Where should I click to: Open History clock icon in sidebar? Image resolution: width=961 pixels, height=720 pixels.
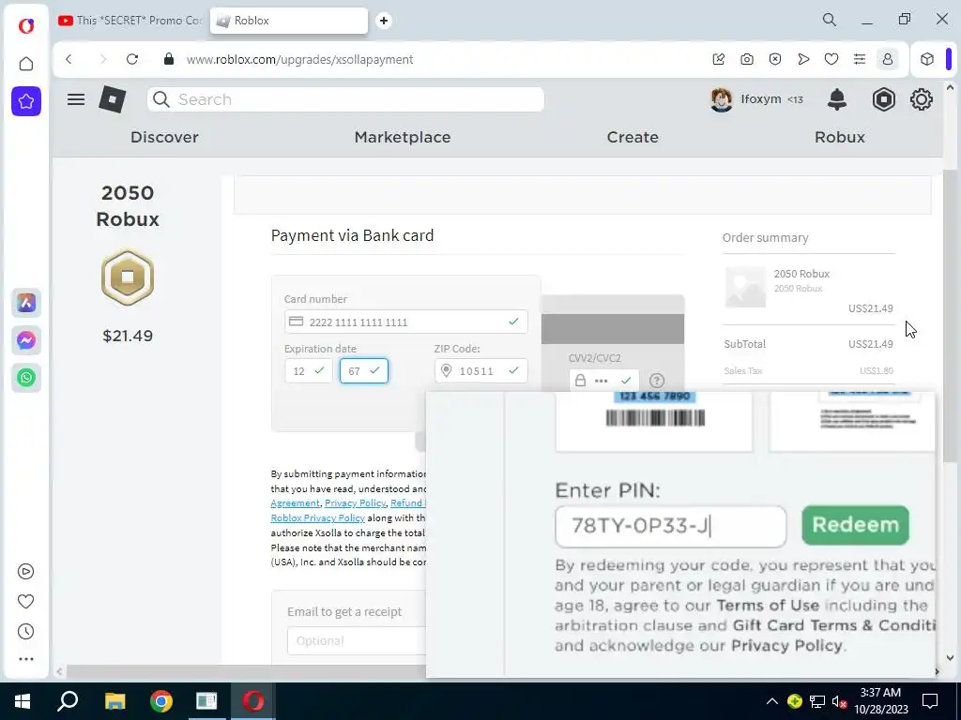[x=25, y=631]
